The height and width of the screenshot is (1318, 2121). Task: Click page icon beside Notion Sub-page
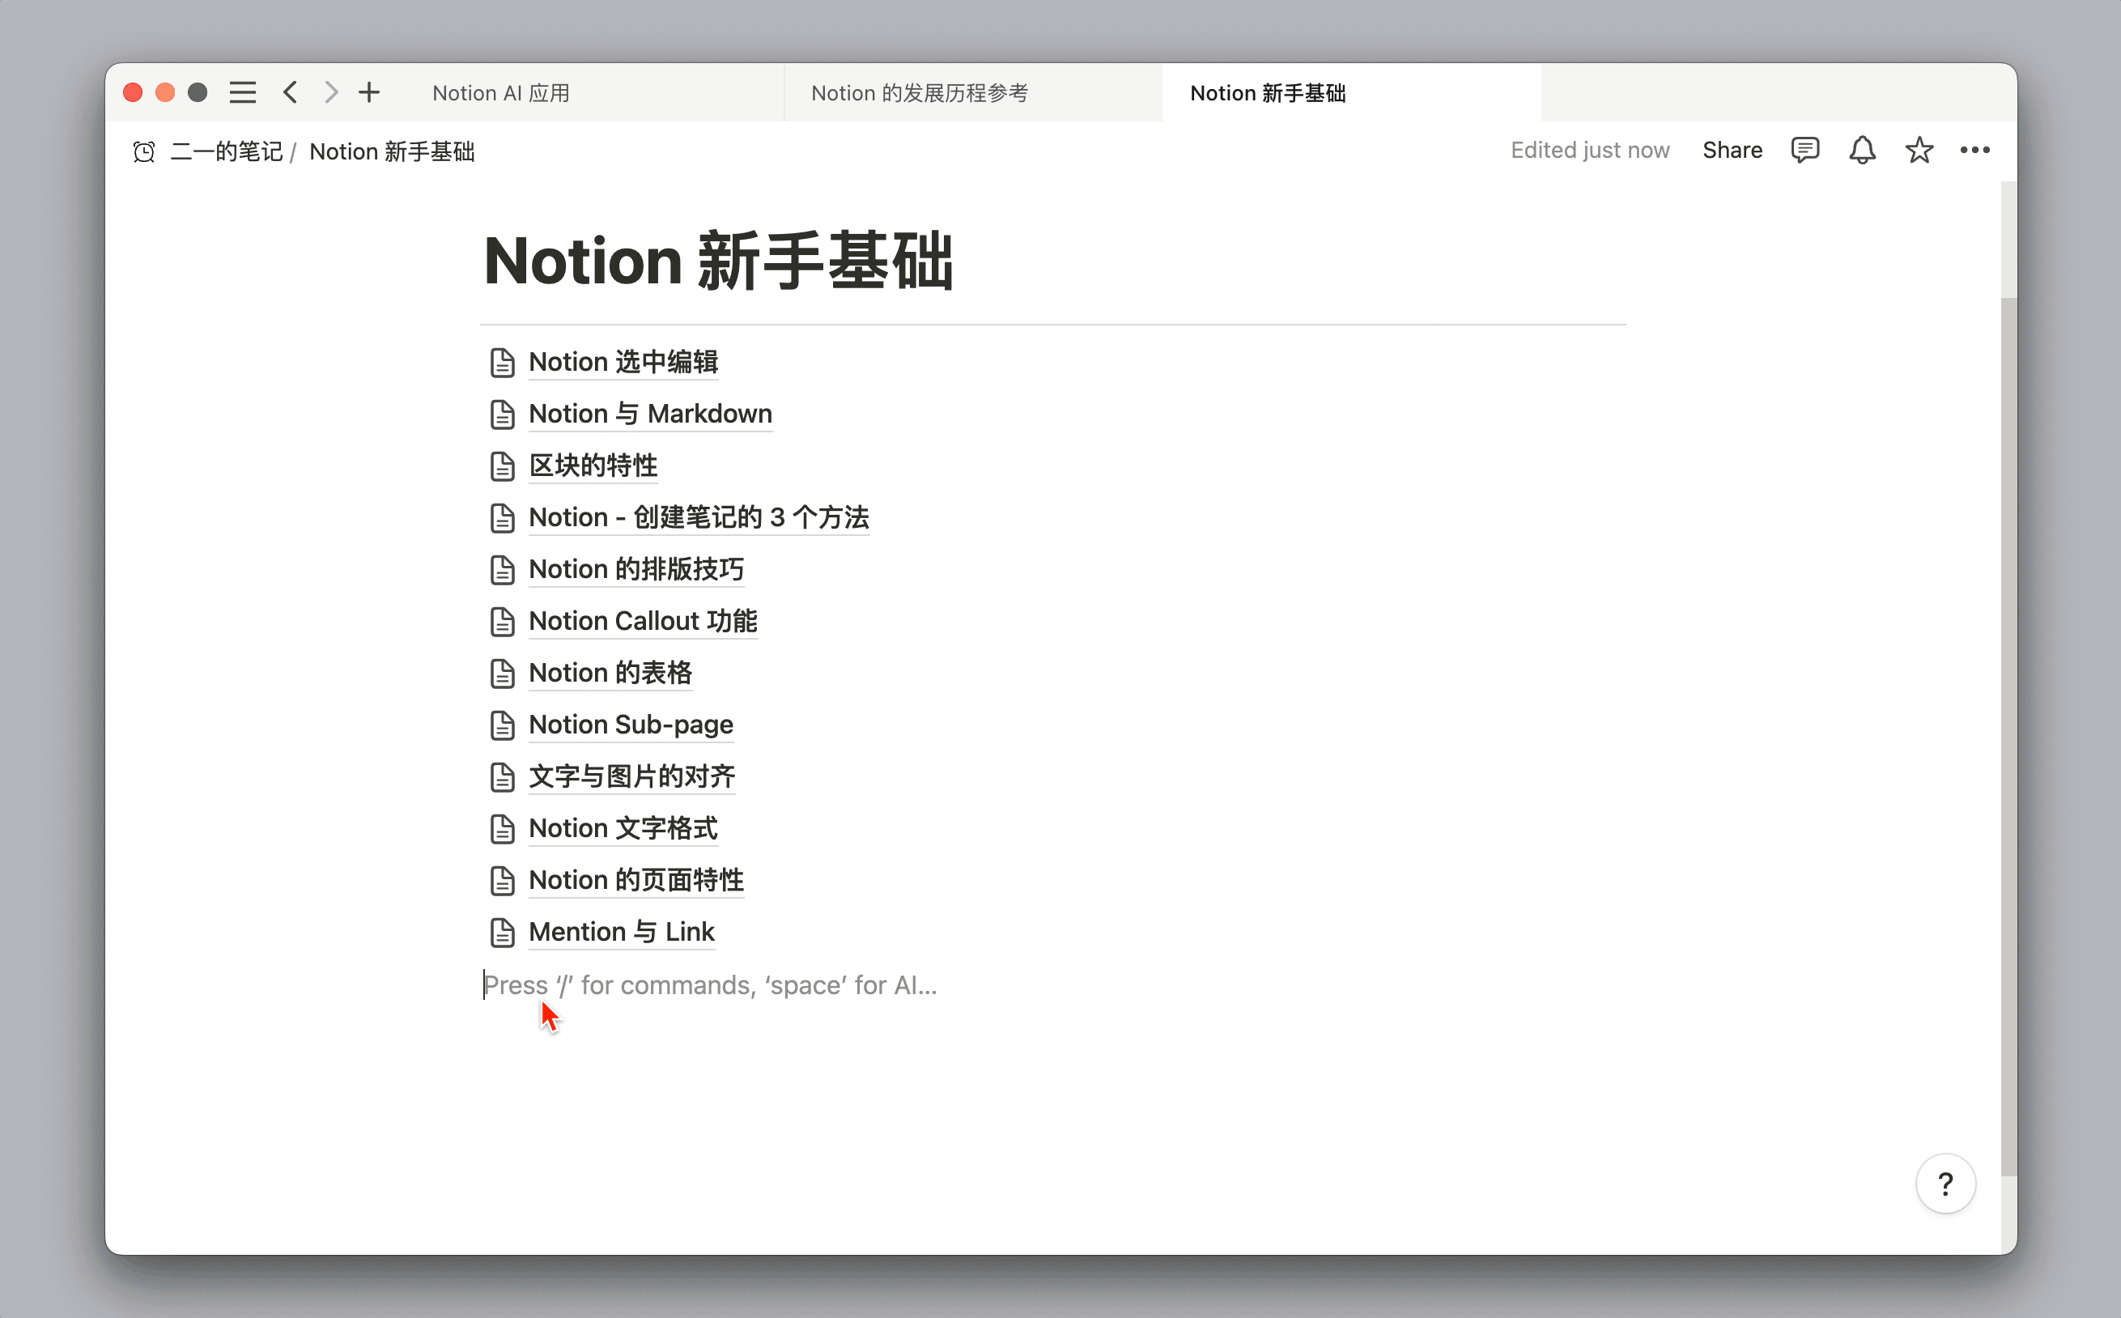503,726
